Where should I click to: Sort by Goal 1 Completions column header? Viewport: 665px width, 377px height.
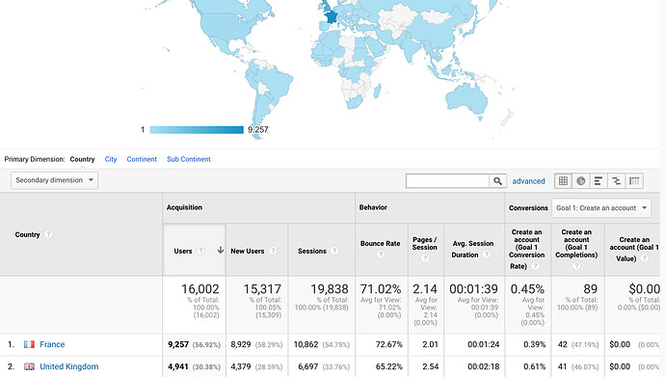point(576,243)
